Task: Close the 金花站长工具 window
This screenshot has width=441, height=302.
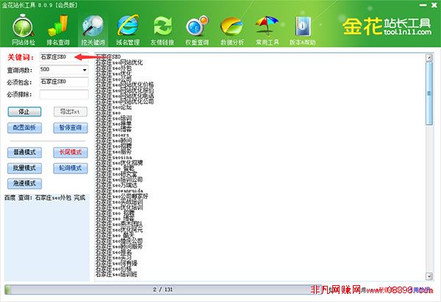Action: [434, 5]
